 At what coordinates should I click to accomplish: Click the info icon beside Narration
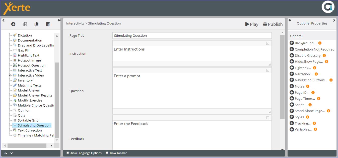point(316,74)
